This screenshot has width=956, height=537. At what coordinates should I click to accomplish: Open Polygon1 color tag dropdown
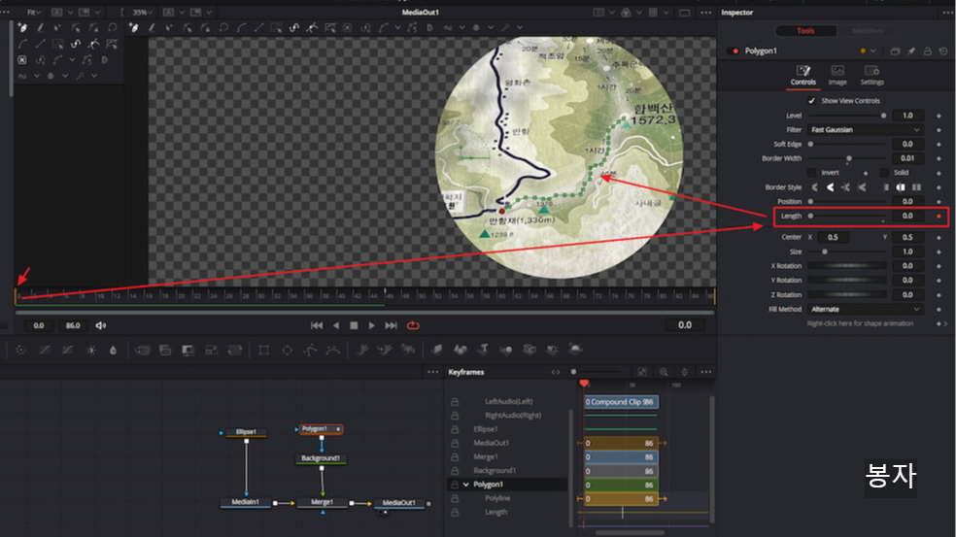[868, 51]
